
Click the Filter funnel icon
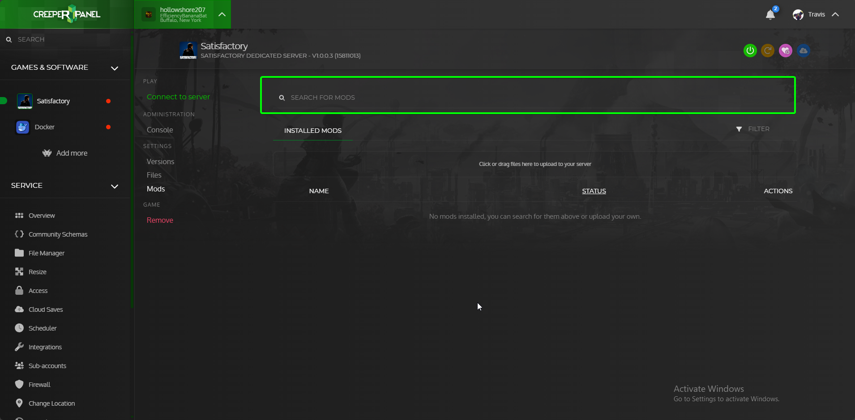coord(739,129)
